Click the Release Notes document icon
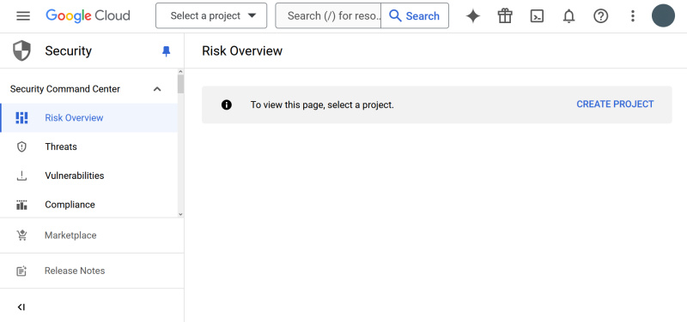 21,271
